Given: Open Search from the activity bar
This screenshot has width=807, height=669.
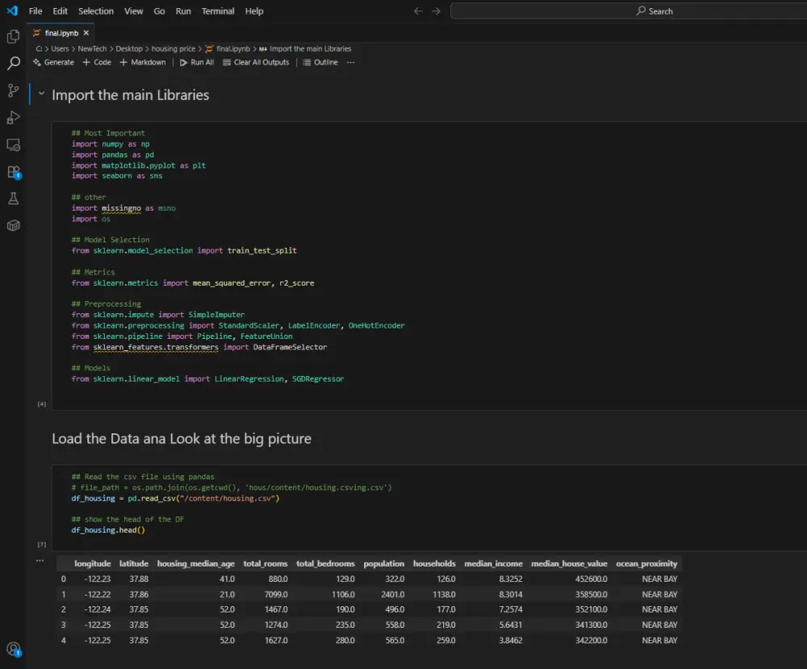Looking at the screenshot, I should click(12, 65).
